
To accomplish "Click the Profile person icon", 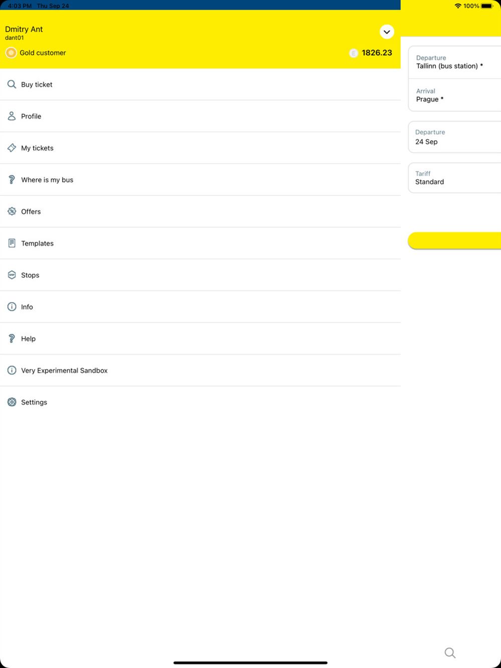I will (12, 116).
